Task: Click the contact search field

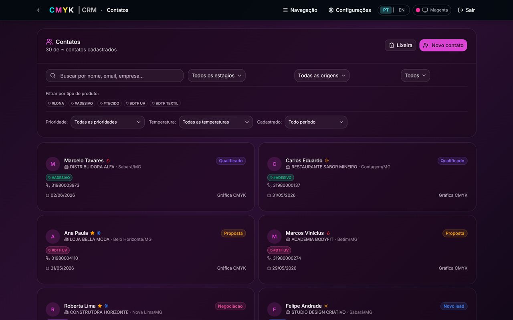Action: point(115,76)
